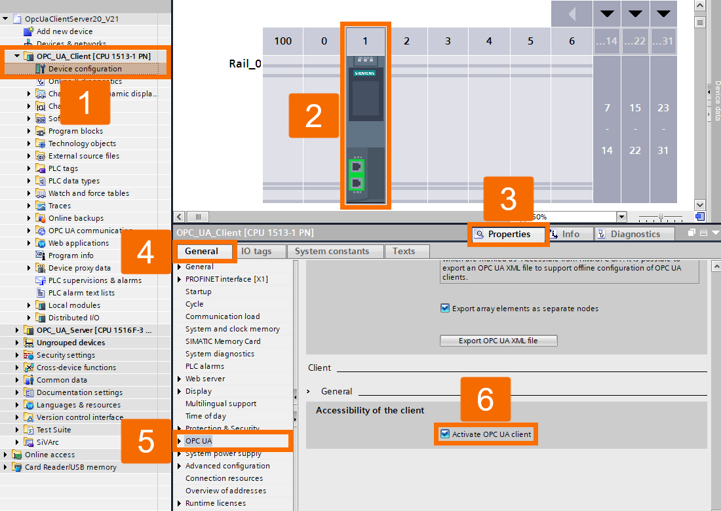Click the Online backups icon
Viewport: 721px width, 511px height.
pos(41,218)
